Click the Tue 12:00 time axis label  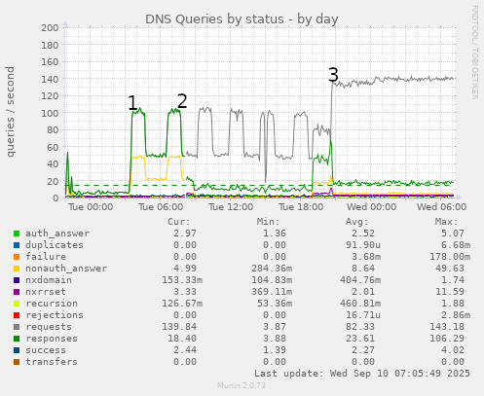coord(231,207)
